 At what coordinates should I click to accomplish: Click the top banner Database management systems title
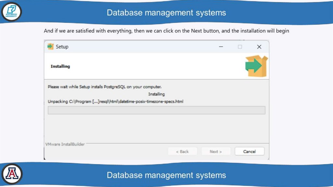166,13
